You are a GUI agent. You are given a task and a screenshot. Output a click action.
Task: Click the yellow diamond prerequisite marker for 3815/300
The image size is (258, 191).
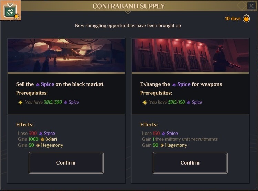20,102
